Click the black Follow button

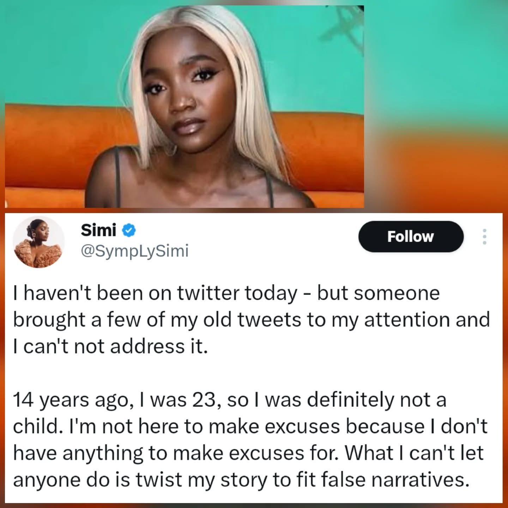coord(411,236)
